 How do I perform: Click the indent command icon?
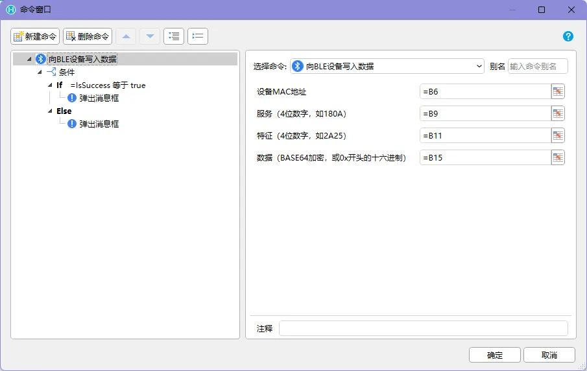point(174,36)
